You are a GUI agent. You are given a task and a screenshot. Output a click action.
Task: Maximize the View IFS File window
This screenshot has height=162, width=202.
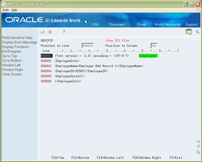[x=192, y=4]
